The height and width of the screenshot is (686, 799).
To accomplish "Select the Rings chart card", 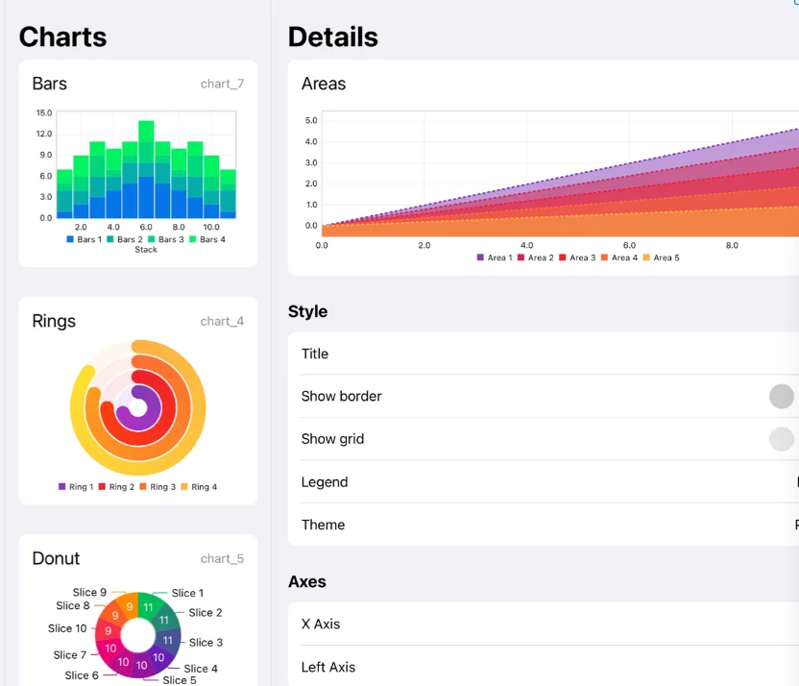I will 138,401.
